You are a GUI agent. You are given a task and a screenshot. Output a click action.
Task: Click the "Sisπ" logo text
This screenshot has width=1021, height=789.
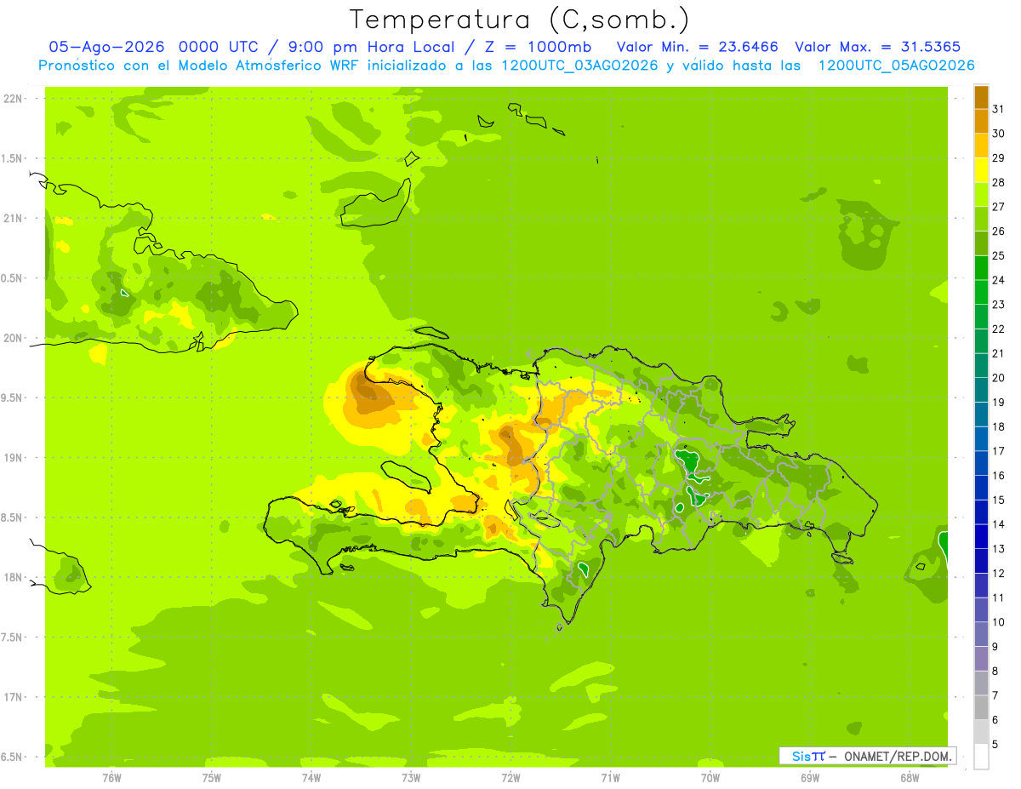pos(807,756)
